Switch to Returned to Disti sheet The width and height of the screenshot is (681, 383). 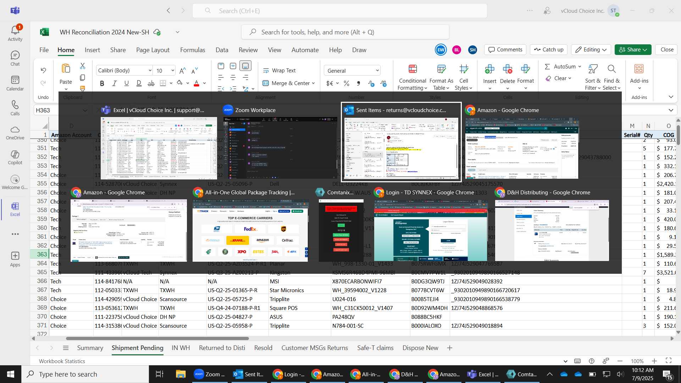click(x=222, y=348)
